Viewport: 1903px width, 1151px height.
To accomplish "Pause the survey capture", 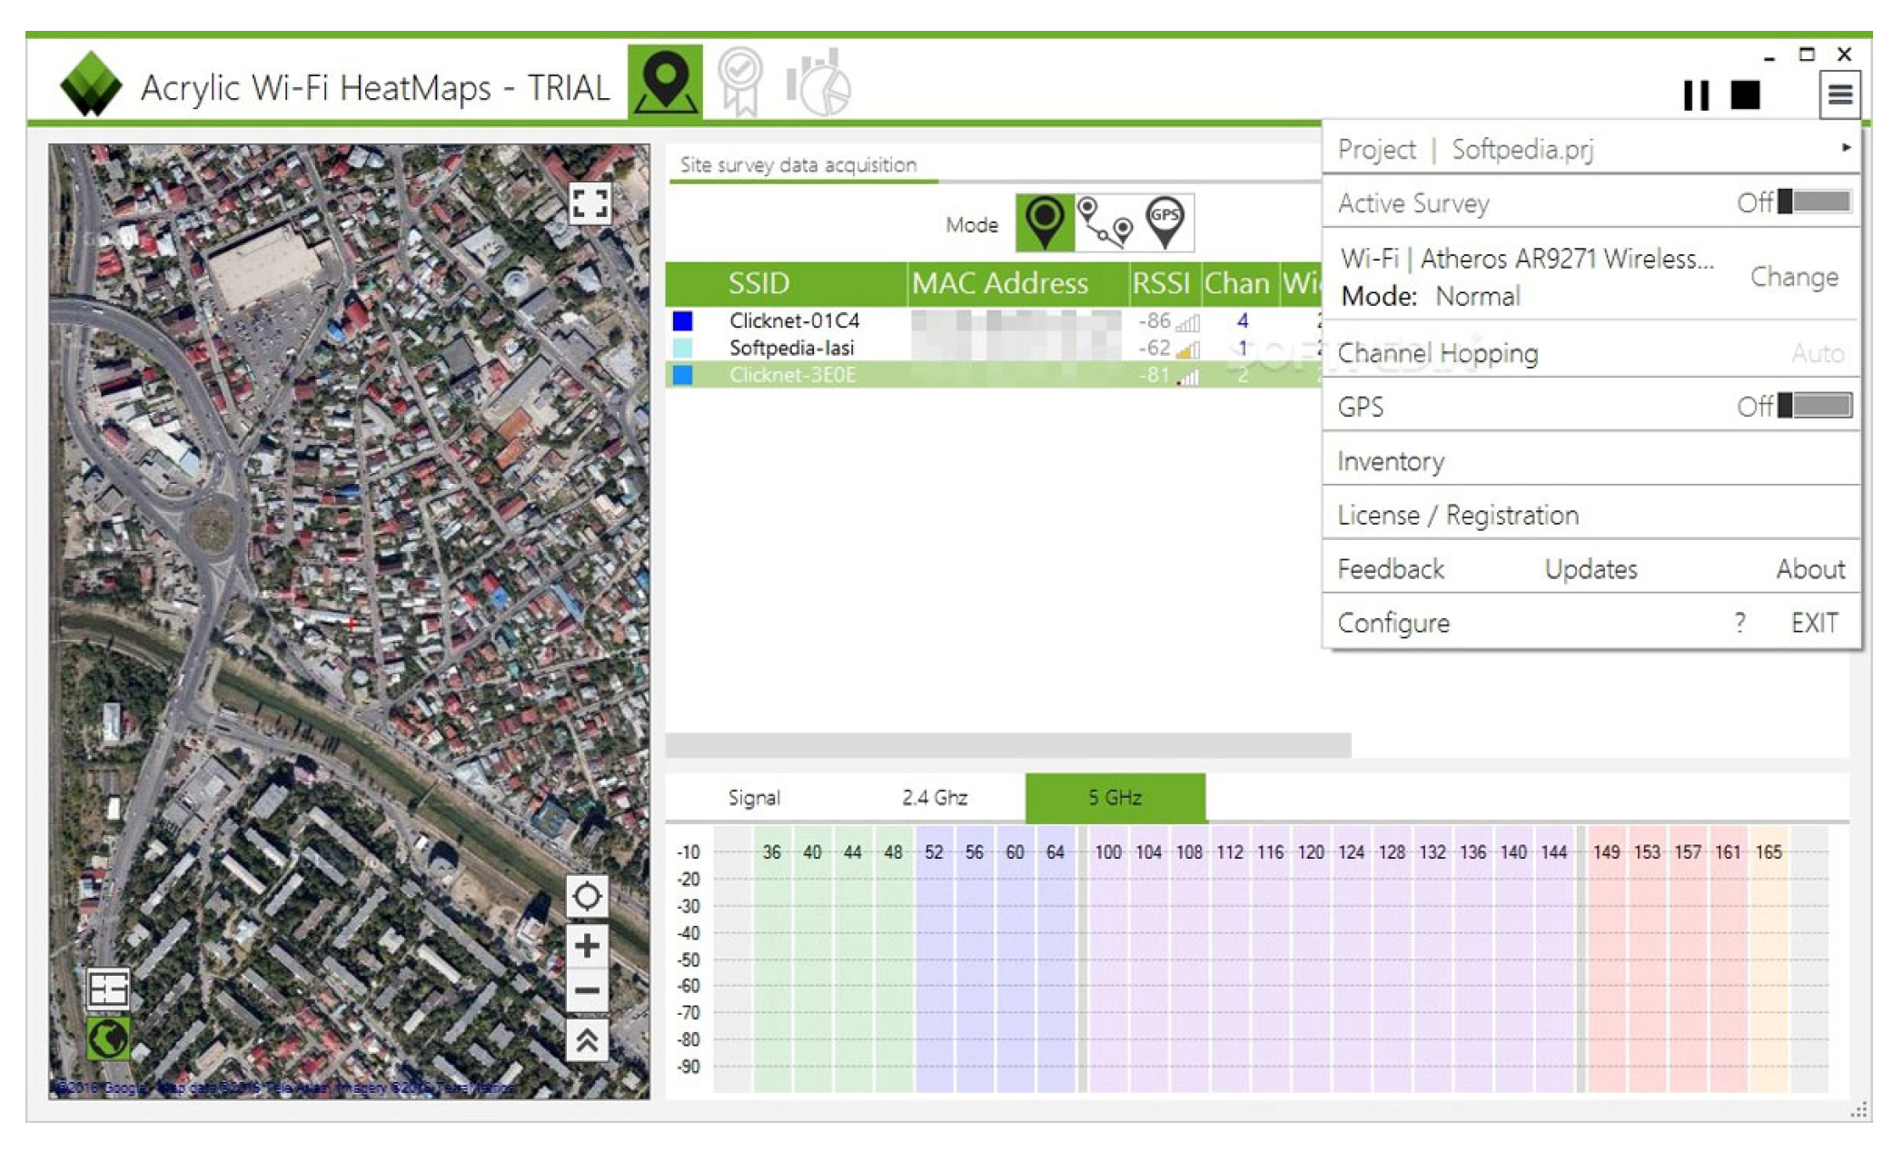I will point(1696,95).
